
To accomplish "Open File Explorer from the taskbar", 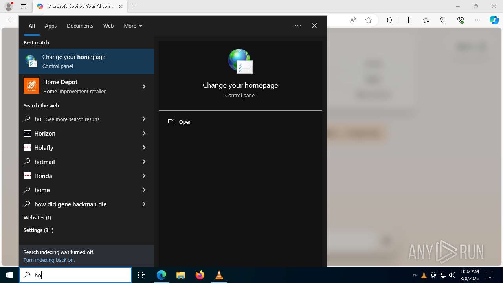I will pos(180,275).
